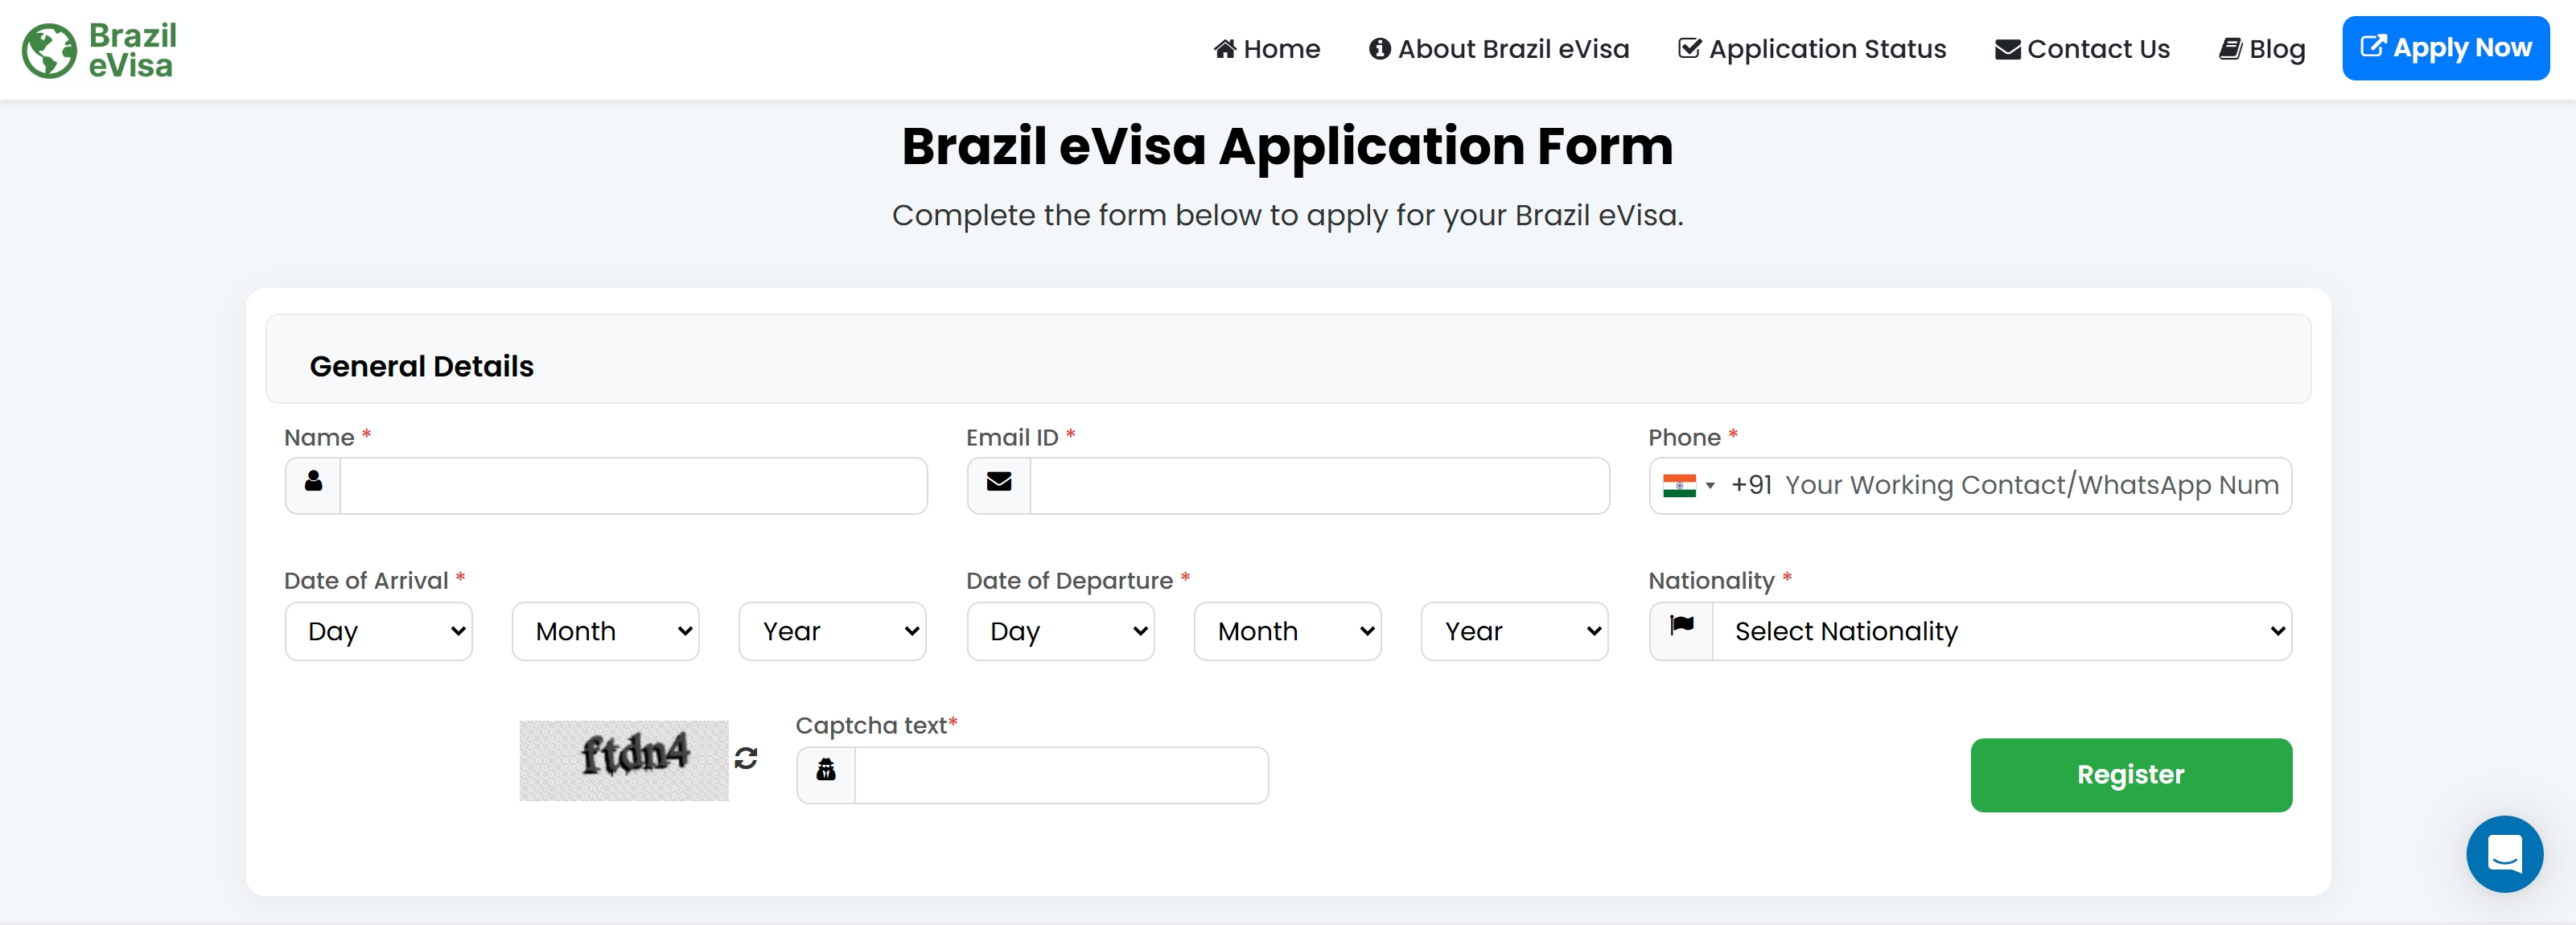Expand the arrival Day dropdown
Viewport: 2576px width, 925px height.
(x=379, y=631)
